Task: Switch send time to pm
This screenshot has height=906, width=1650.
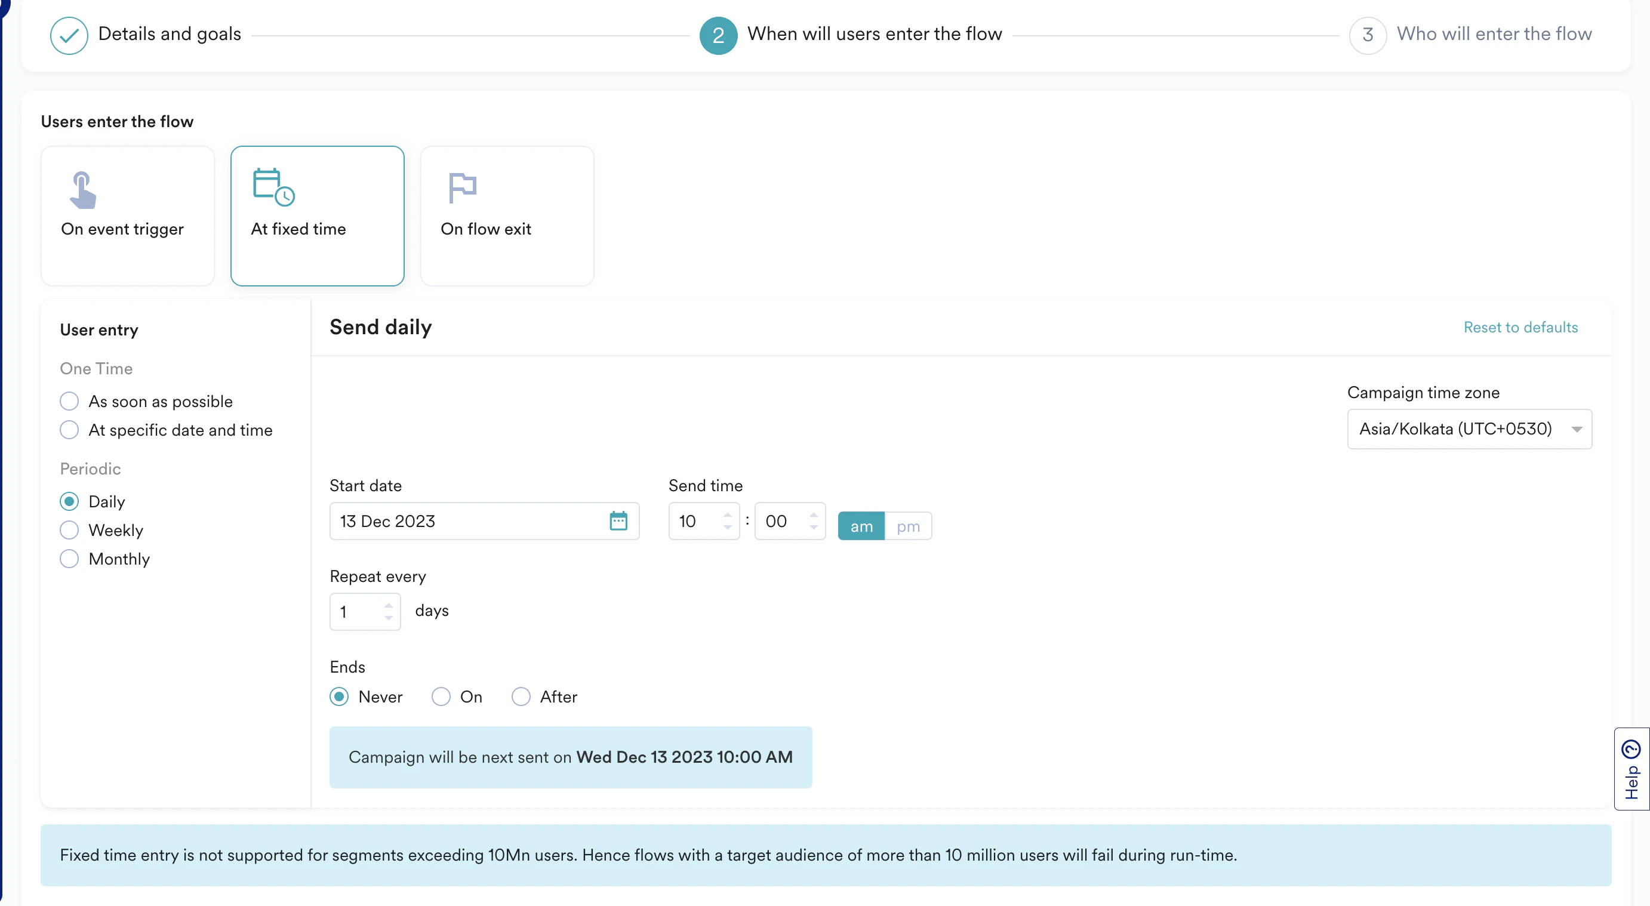Action: coord(907,526)
